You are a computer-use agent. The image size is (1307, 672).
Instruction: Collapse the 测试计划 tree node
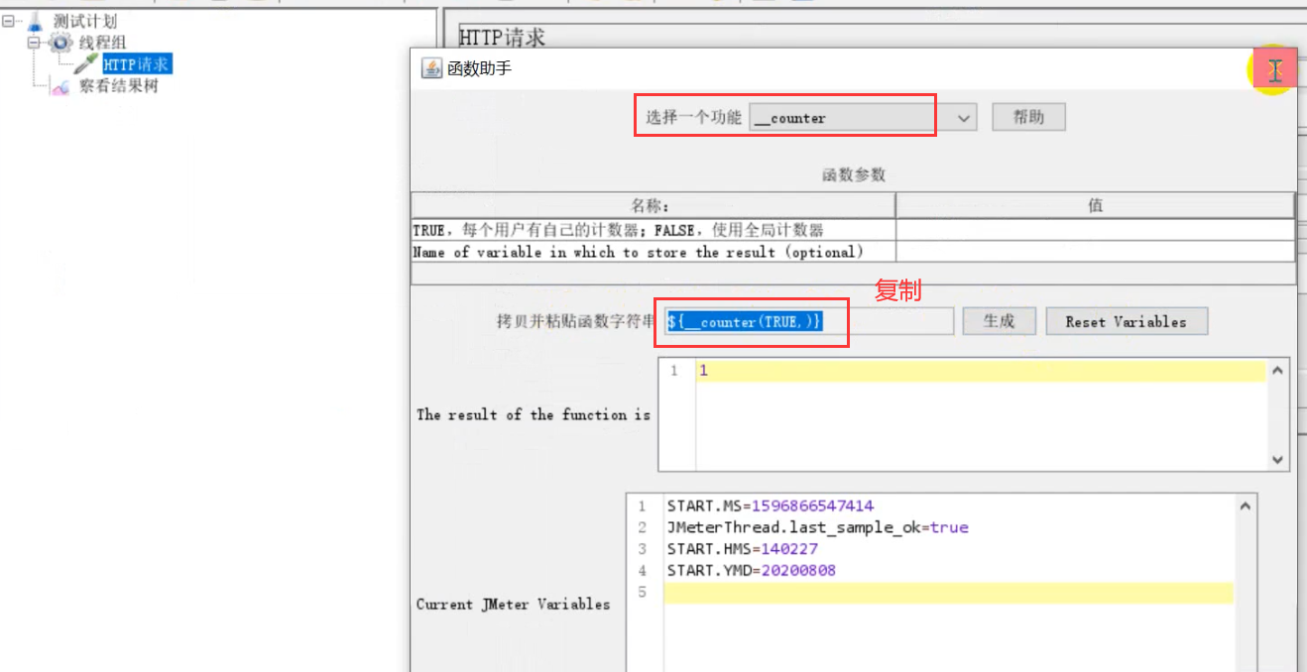[x=9, y=21]
